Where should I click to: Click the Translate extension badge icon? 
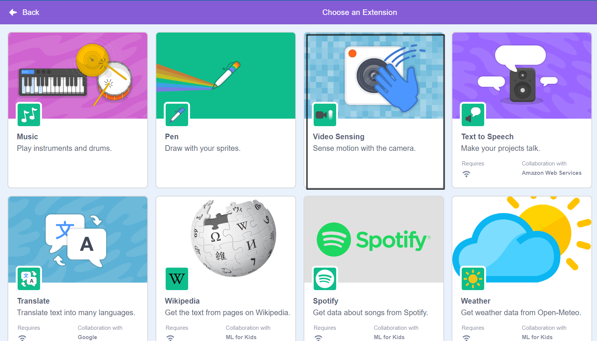tap(29, 279)
